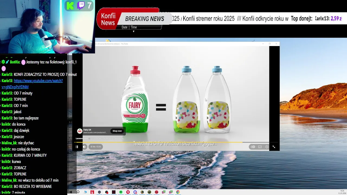Open the player settings gear
This screenshot has height=195, width=347.
click(x=267, y=147)
